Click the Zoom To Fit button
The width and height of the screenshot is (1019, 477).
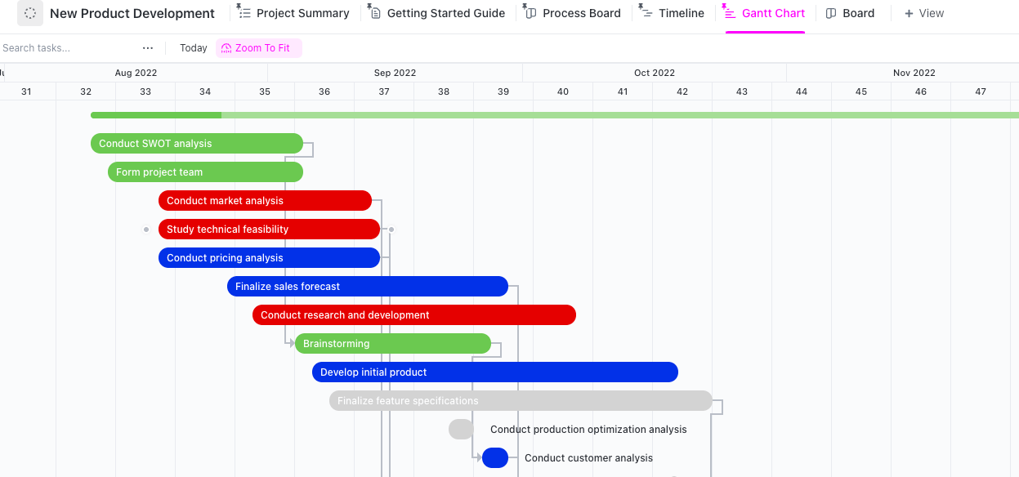coord(259,48)
